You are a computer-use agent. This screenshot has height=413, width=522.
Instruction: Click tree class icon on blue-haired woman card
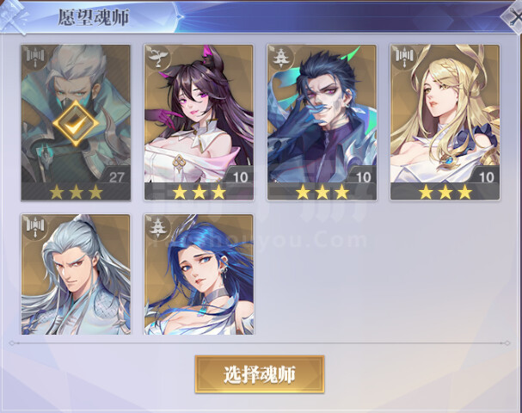coord(158,228)
